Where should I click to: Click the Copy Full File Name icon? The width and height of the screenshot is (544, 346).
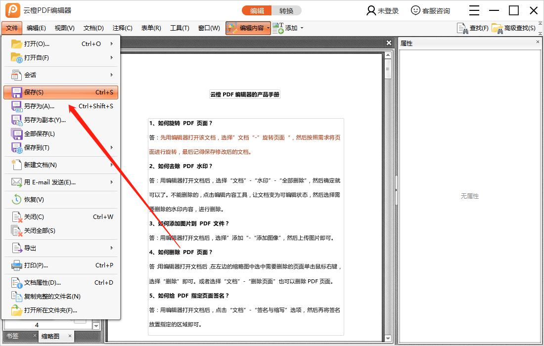pos(16,297)
